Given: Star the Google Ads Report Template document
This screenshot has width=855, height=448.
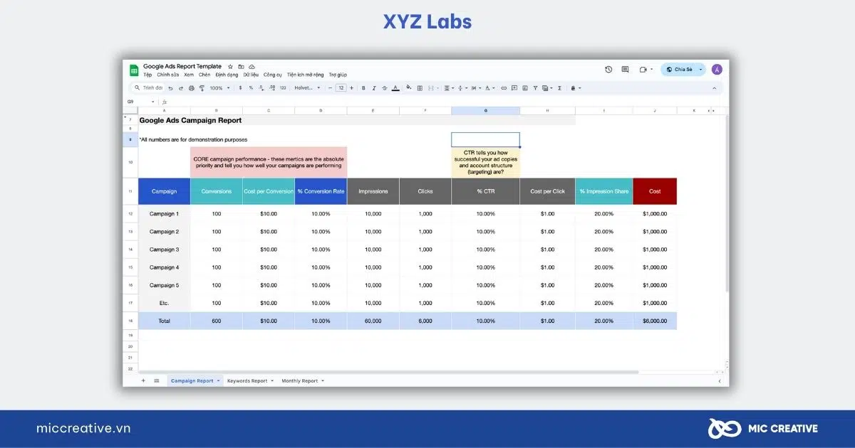Looking at the screenshot, I should [230, 67].
